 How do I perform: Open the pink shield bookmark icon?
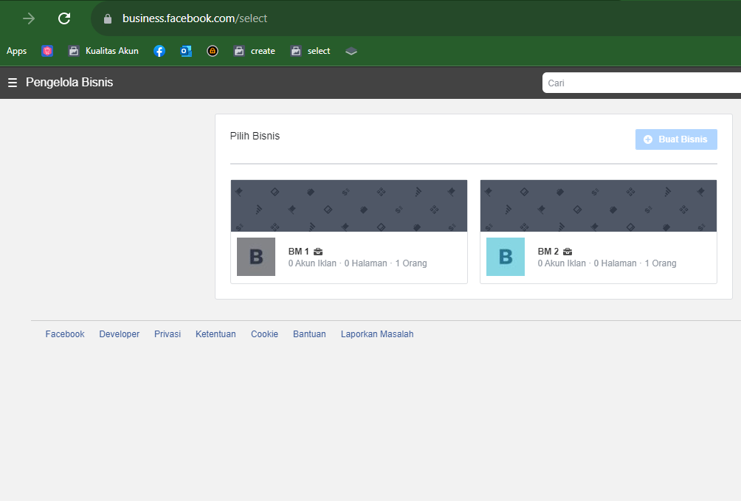[x=47, y=51]
